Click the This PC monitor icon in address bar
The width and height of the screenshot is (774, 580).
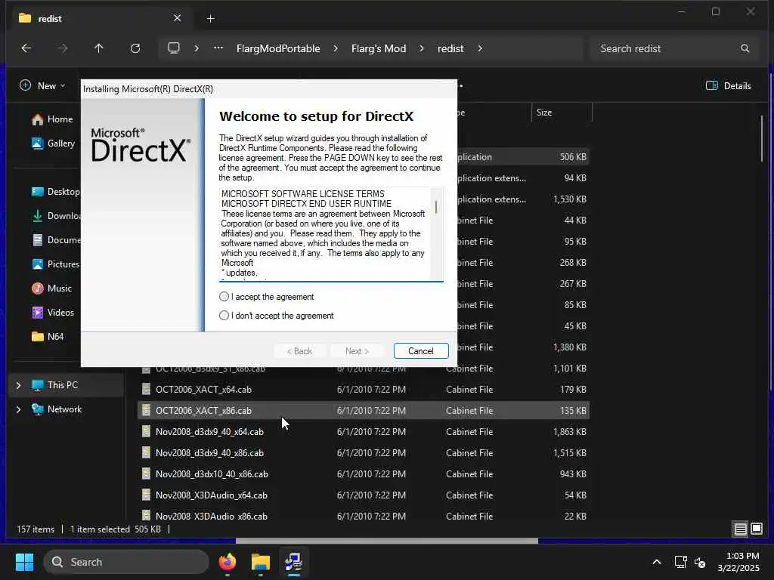pos(174,48)
